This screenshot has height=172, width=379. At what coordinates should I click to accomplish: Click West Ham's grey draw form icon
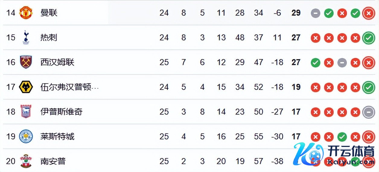point(342,62)
